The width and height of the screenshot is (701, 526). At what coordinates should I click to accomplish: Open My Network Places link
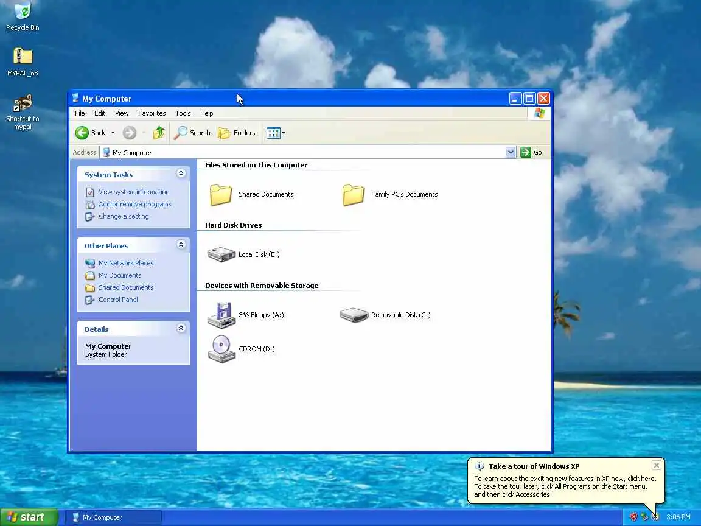click(125, 263)
